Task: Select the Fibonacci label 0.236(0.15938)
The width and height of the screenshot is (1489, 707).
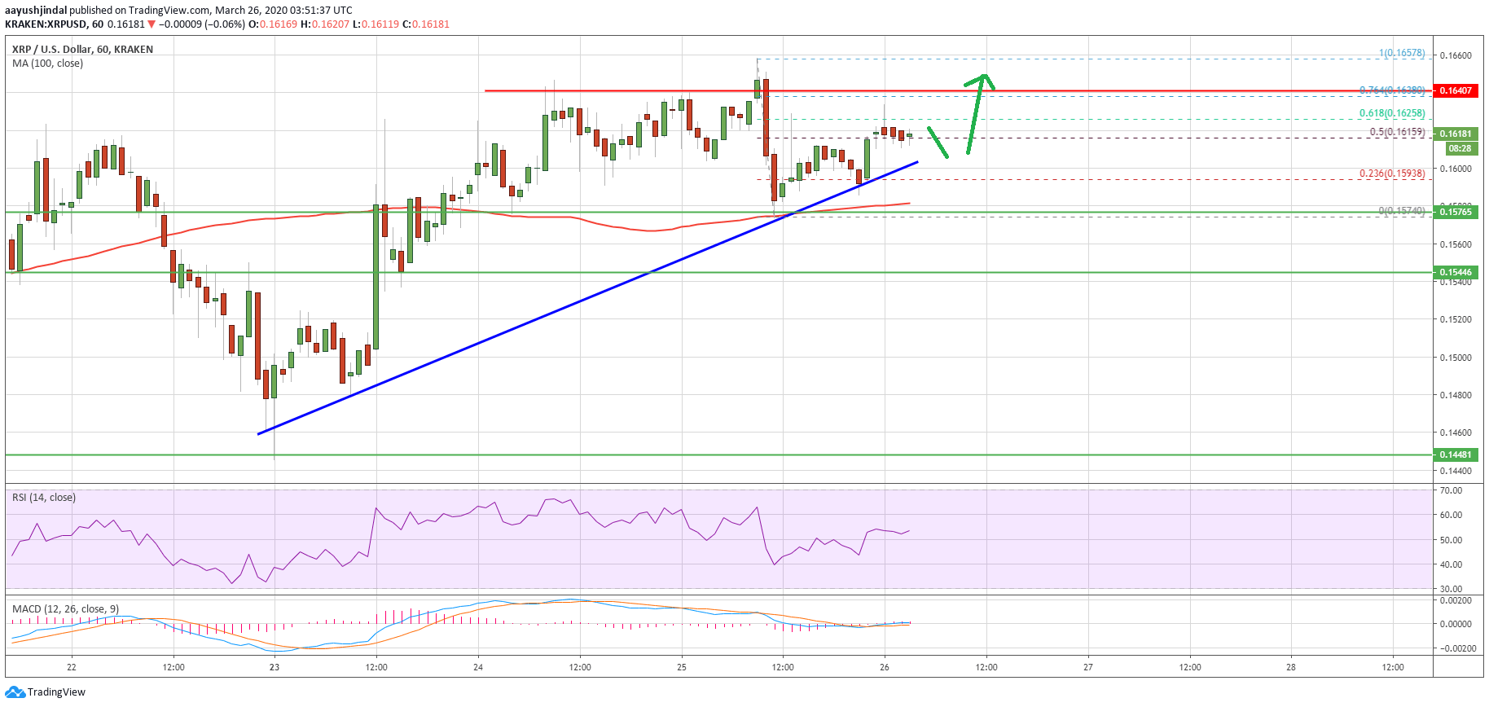Action: pyautogui.click(x=1392, y=173)
